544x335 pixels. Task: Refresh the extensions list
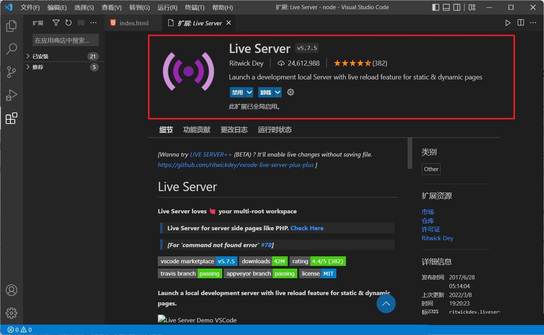(x=68, y=23)
